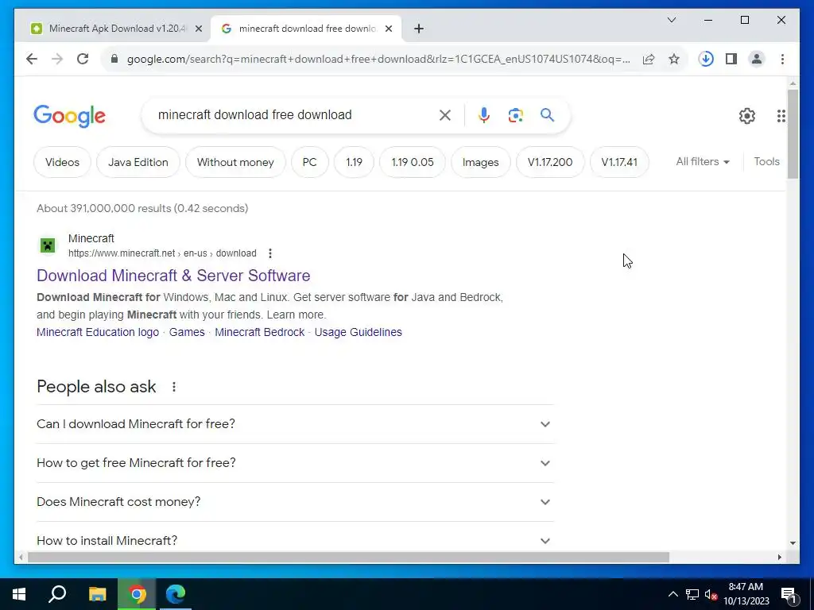Expand How to install Minecraft?
Viewport: 814px width, 610px height.
295,540
